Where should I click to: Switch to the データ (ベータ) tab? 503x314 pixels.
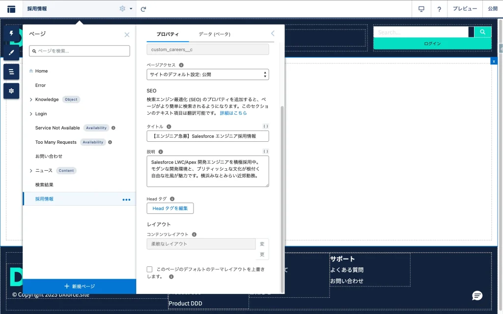[x=214, y=34]
